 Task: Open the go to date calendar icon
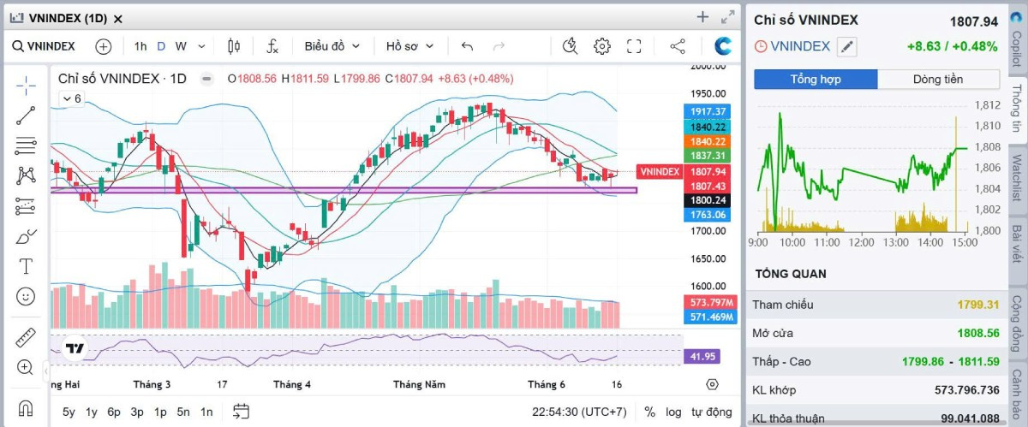241,412
